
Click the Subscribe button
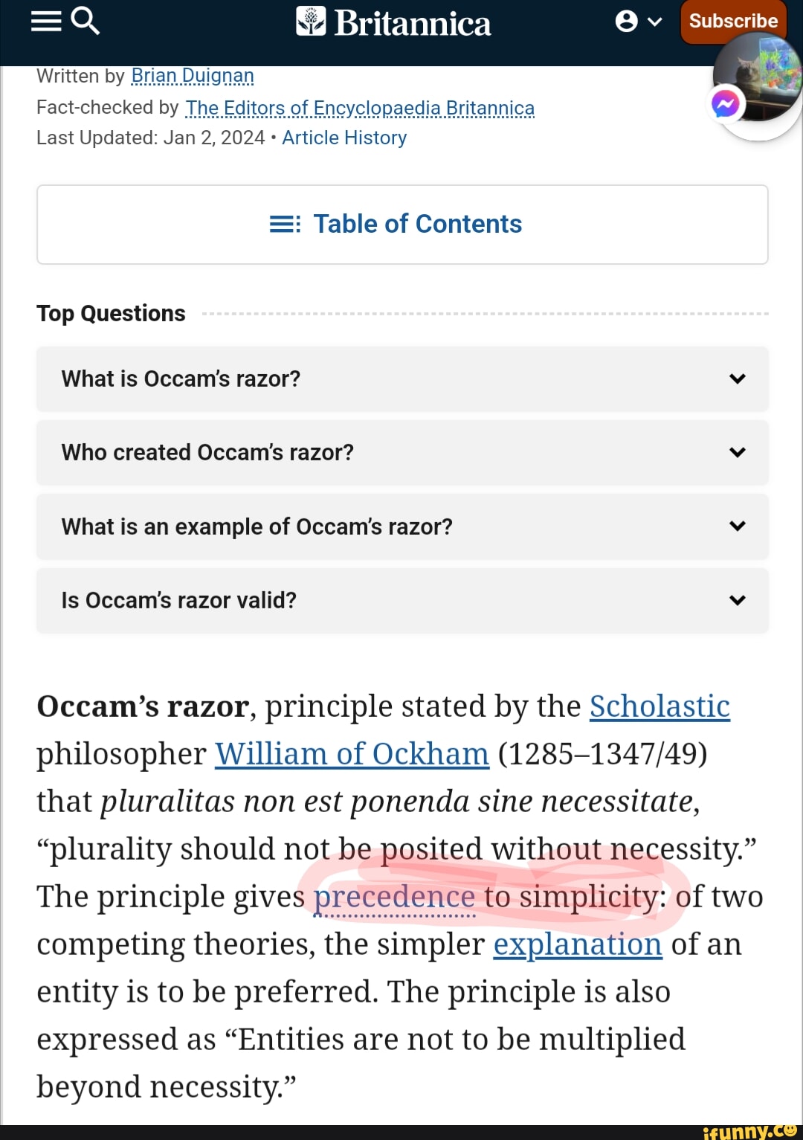coord(732,21)
